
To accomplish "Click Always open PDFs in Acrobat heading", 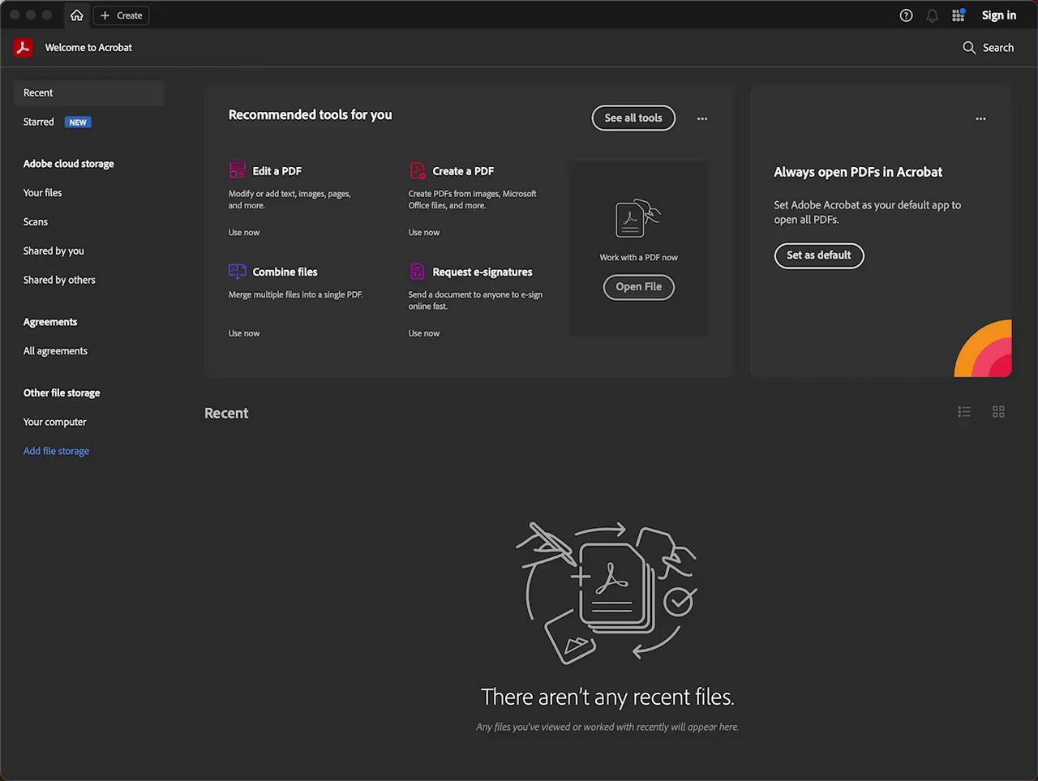I will [x=858, y=172].
